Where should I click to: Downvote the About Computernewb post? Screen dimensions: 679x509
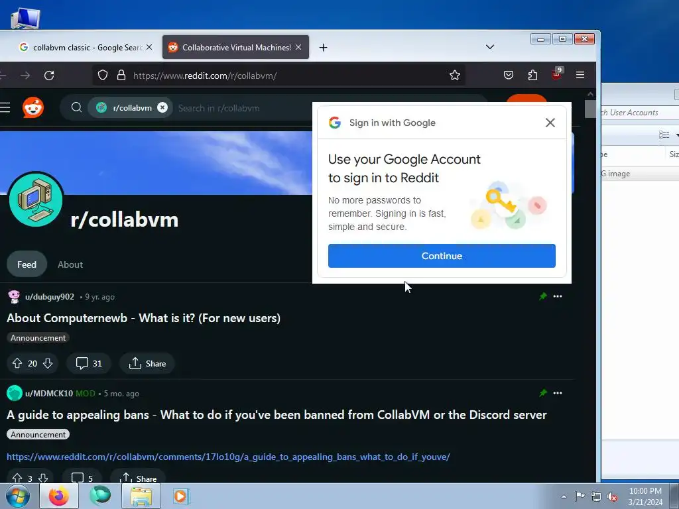[48, 363]
